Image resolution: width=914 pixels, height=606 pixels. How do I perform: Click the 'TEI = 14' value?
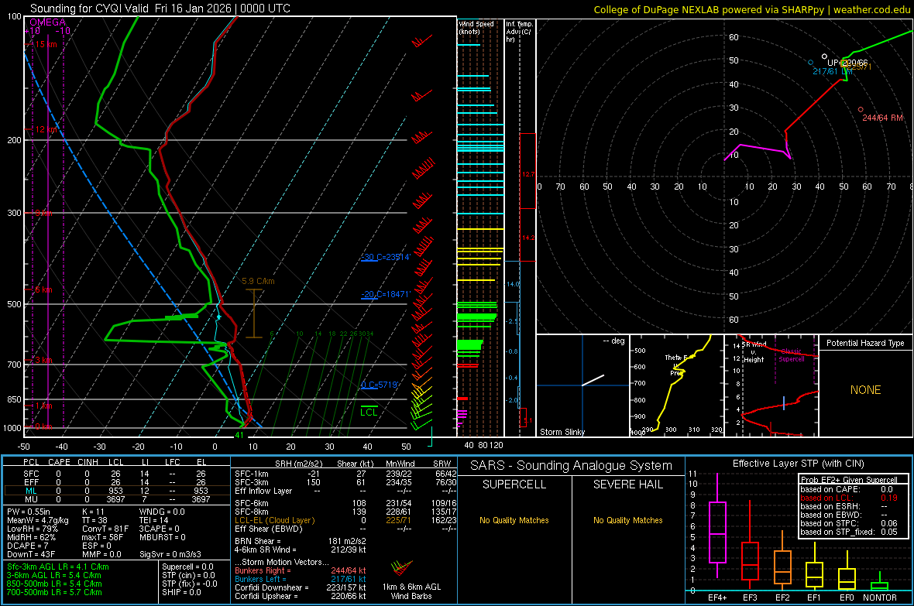(154, 520)
